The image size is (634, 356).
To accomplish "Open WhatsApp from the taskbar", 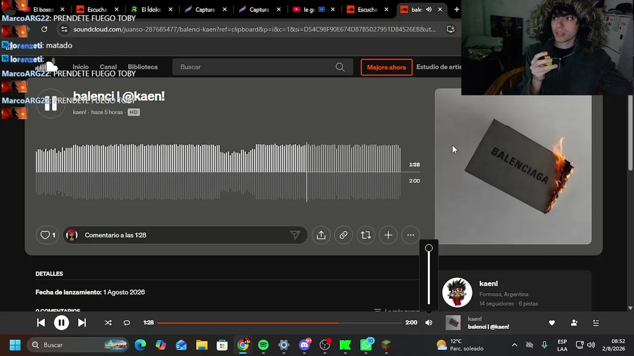I will click(x=366, y=345).
